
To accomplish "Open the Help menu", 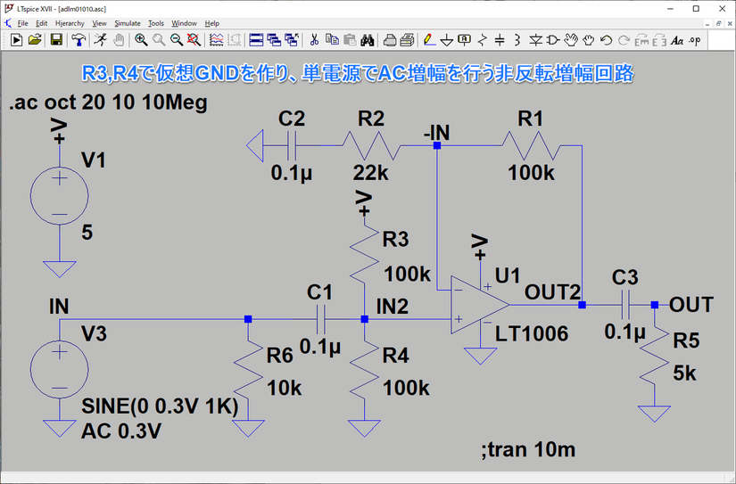I will pos(211,23).
